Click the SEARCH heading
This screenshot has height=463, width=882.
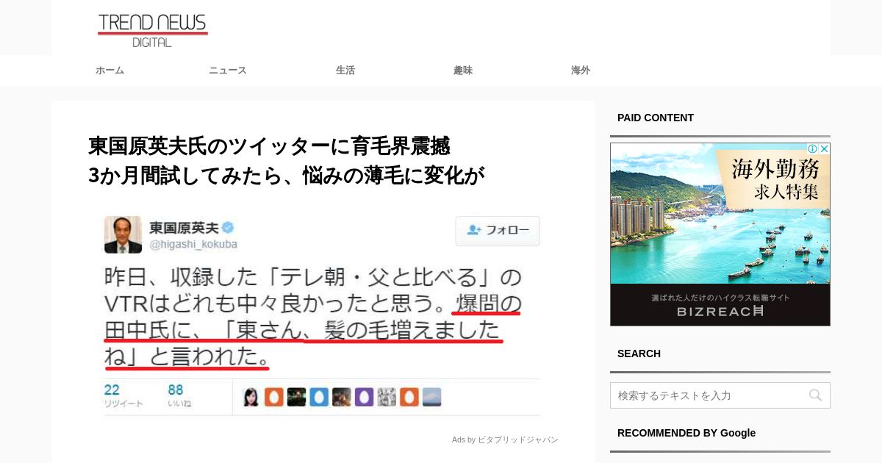click(x=639, y=353)
